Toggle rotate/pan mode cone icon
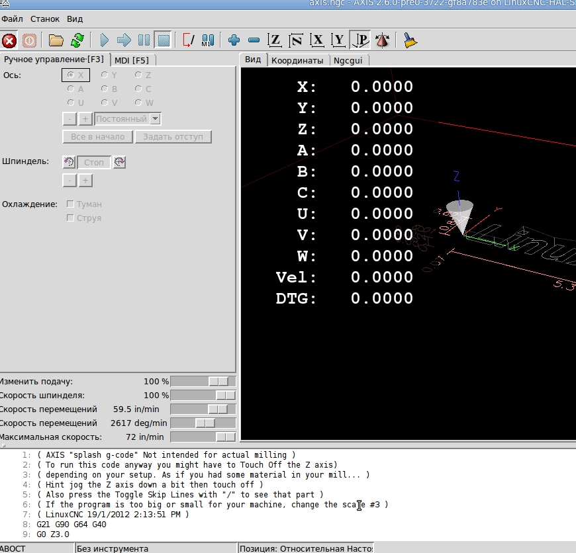Screen dimensions: 576x553 pos(383,40)
